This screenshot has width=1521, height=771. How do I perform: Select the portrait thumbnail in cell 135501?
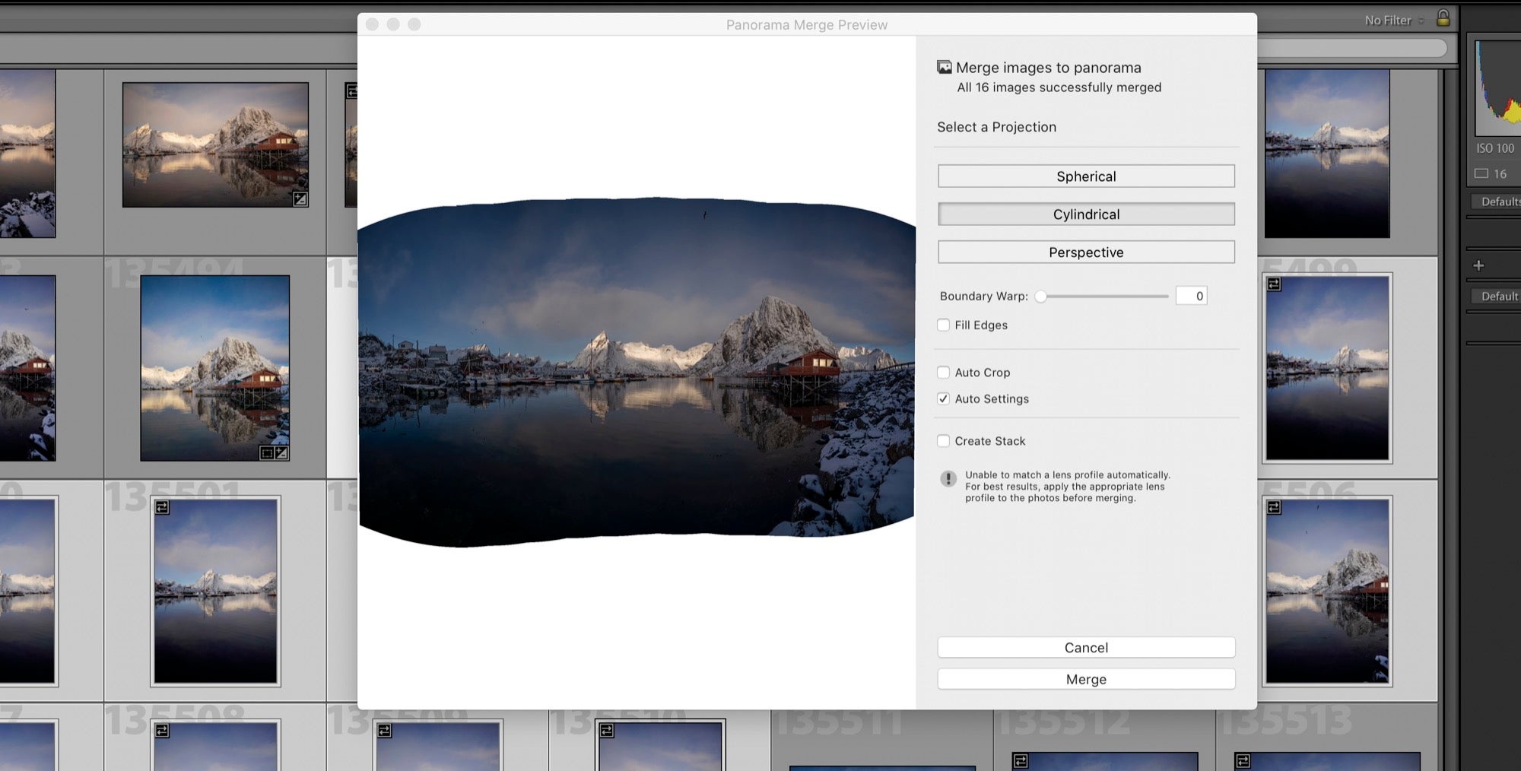point(215,591)
